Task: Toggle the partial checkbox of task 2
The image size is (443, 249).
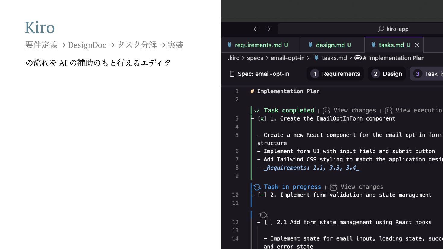Action: [x=262, y=195]
